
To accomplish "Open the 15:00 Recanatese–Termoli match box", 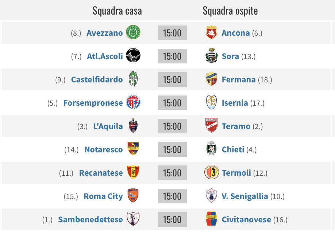I will coord(172,173).
